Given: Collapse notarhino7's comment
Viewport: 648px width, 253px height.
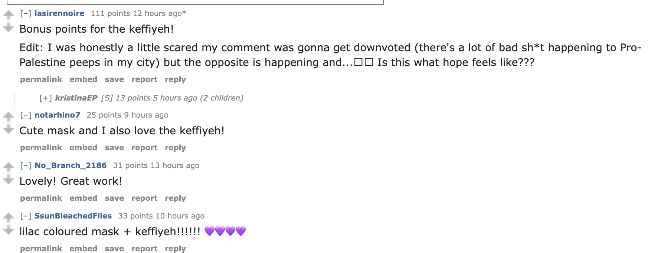Looking at the screenshot, I should 26,115.
